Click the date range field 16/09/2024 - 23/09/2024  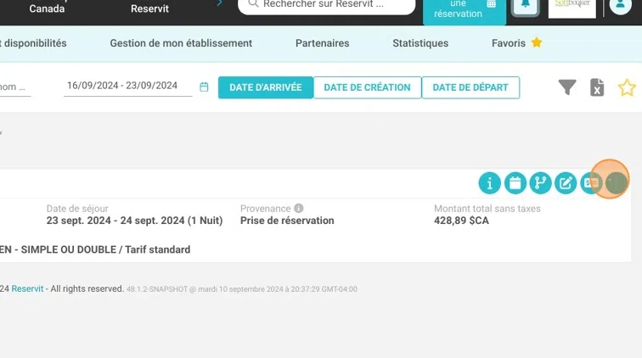[x=127, y=86]
